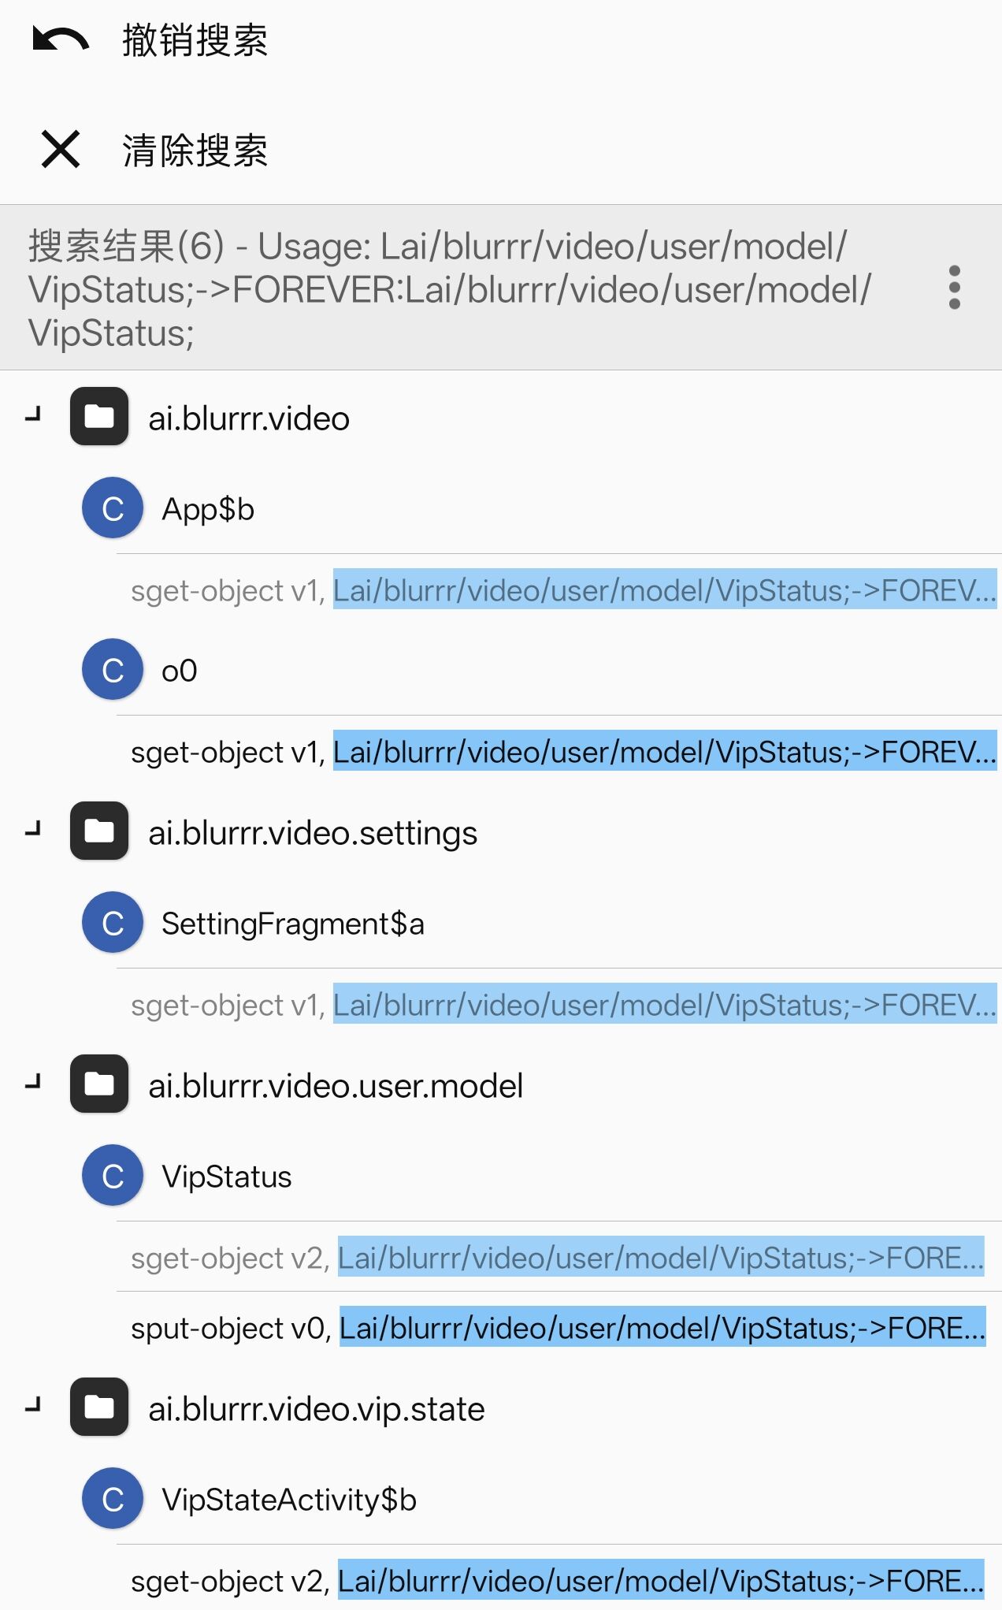Click the VipStateActivity$b class icon
Screen dimensions: 1002x1610
coord(113,1499)
